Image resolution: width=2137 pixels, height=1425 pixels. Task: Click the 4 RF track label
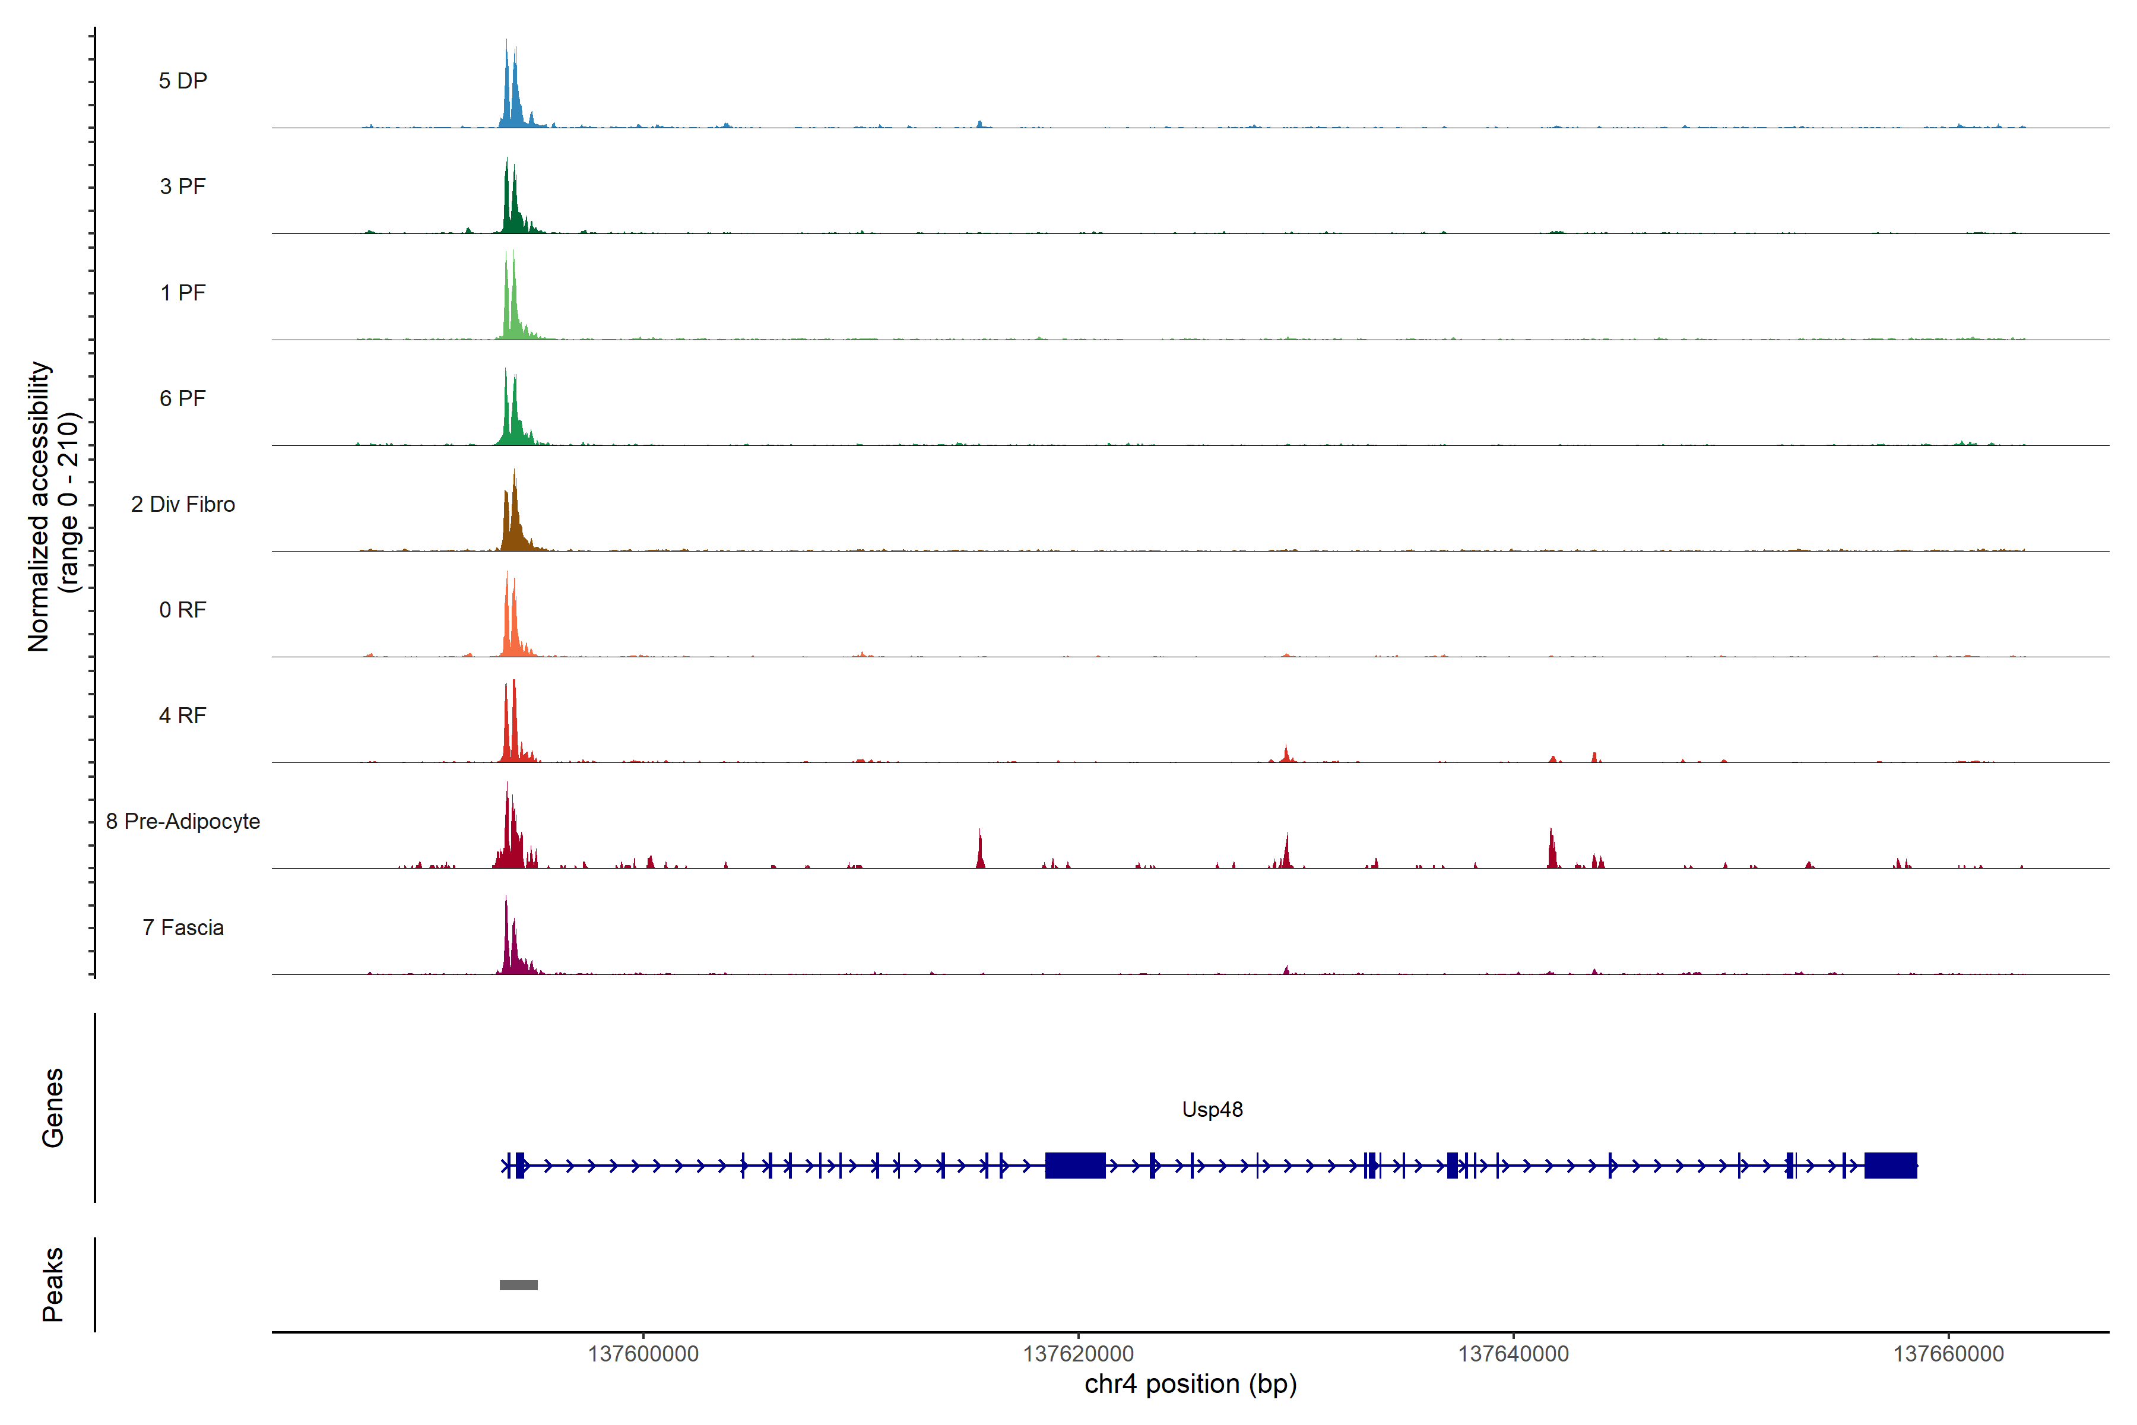point(183,715)
